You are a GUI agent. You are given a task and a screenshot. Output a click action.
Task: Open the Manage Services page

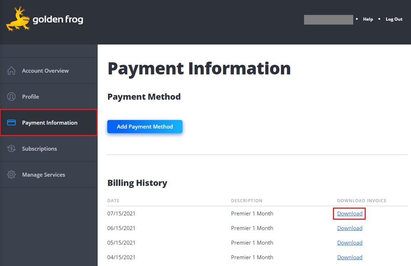[x=43, y=174]
